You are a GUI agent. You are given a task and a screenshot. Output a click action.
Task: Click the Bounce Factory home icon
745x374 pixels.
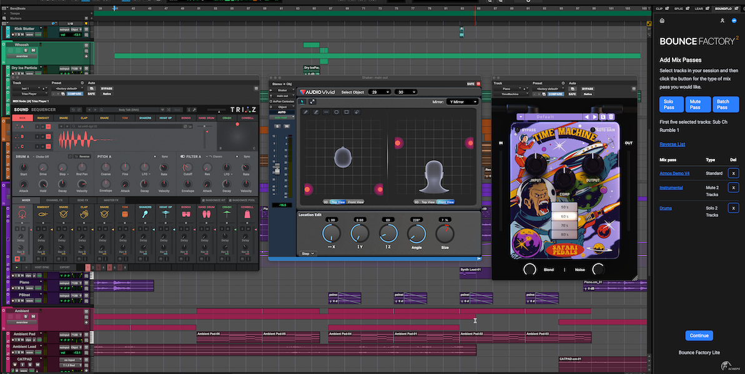[662, 21]
